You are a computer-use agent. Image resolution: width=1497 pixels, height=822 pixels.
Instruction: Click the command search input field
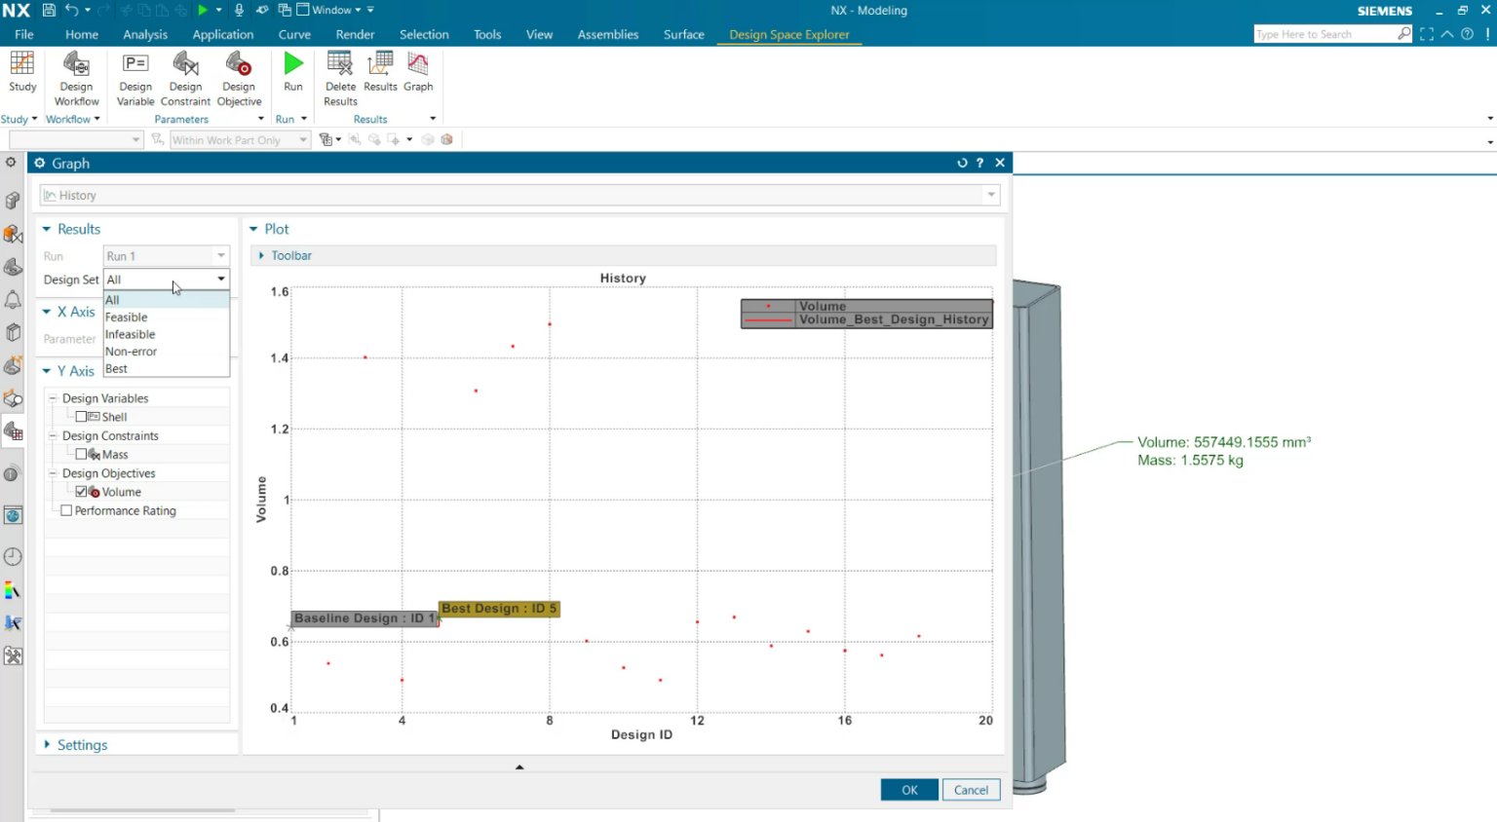tap(1324, 34)
